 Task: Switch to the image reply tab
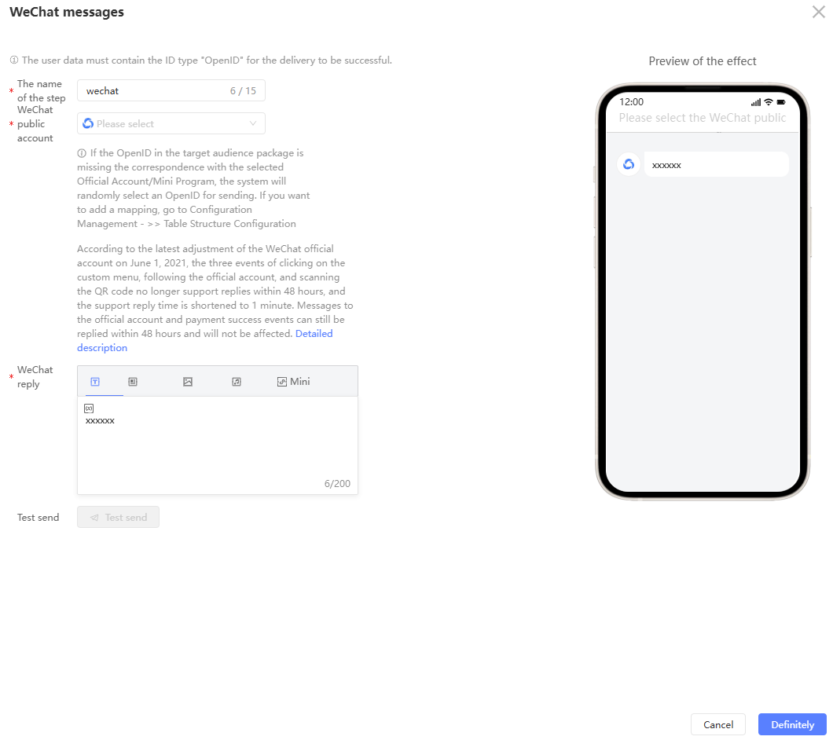coord(188,382)
